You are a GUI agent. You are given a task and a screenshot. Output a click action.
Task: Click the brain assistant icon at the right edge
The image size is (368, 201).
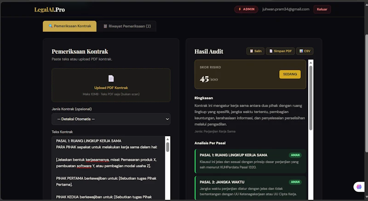359,187
